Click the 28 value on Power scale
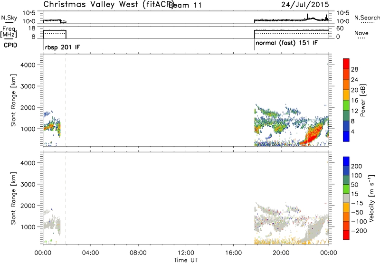 (x=354, y=69)
